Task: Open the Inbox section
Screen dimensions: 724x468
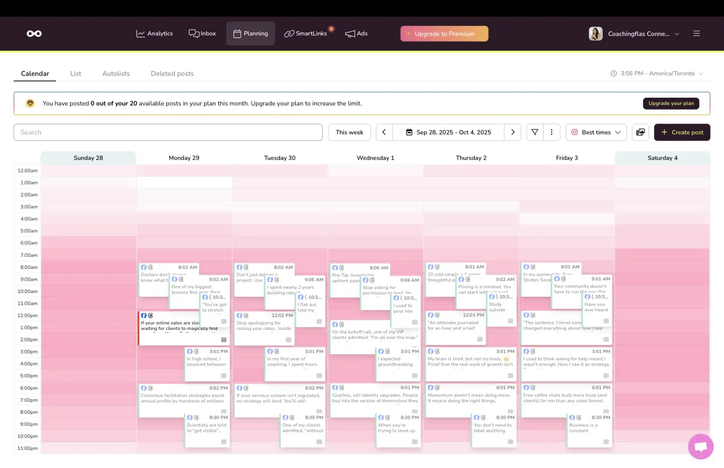Action: coord(202,34)
